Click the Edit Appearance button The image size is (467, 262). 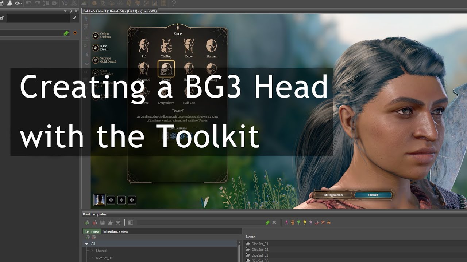click(333, 195)
